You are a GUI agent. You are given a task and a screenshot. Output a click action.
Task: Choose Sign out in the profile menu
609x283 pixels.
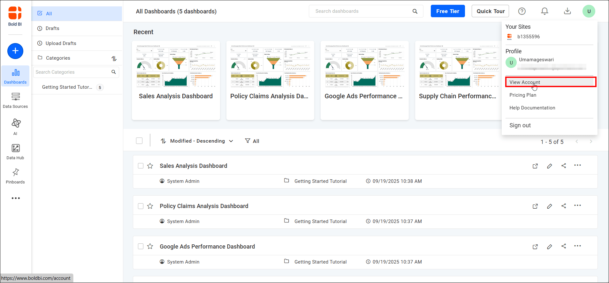click(520, 125)
